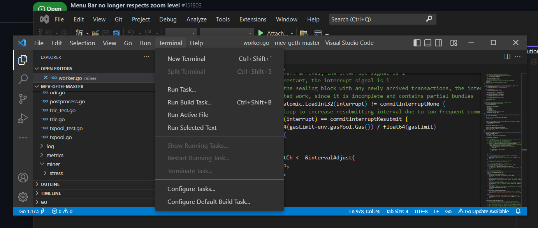Open Analyze menu in Visual Studio
538x228 pixels.
pyautogui.click(x=197, y=19)
